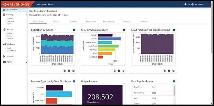Screen dimensions: 214x106
Task: Collapse the Marketing section chevron
Action: coord(26,44)
